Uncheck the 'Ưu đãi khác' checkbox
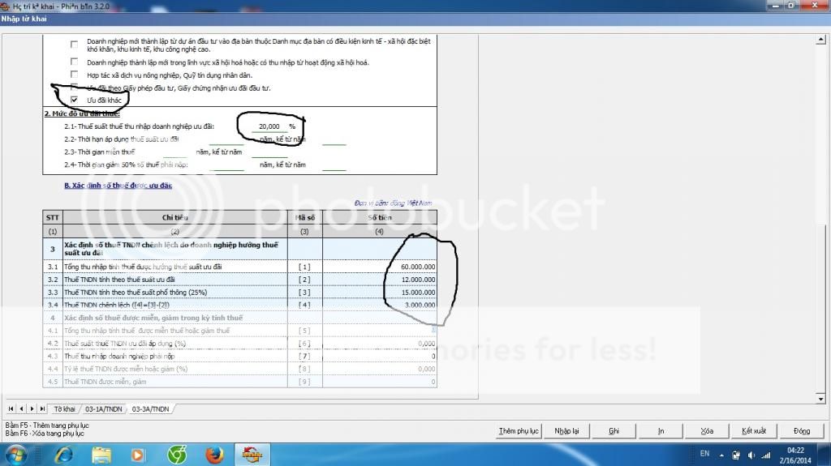Screen dimensions: 831x466 point(75,100)
